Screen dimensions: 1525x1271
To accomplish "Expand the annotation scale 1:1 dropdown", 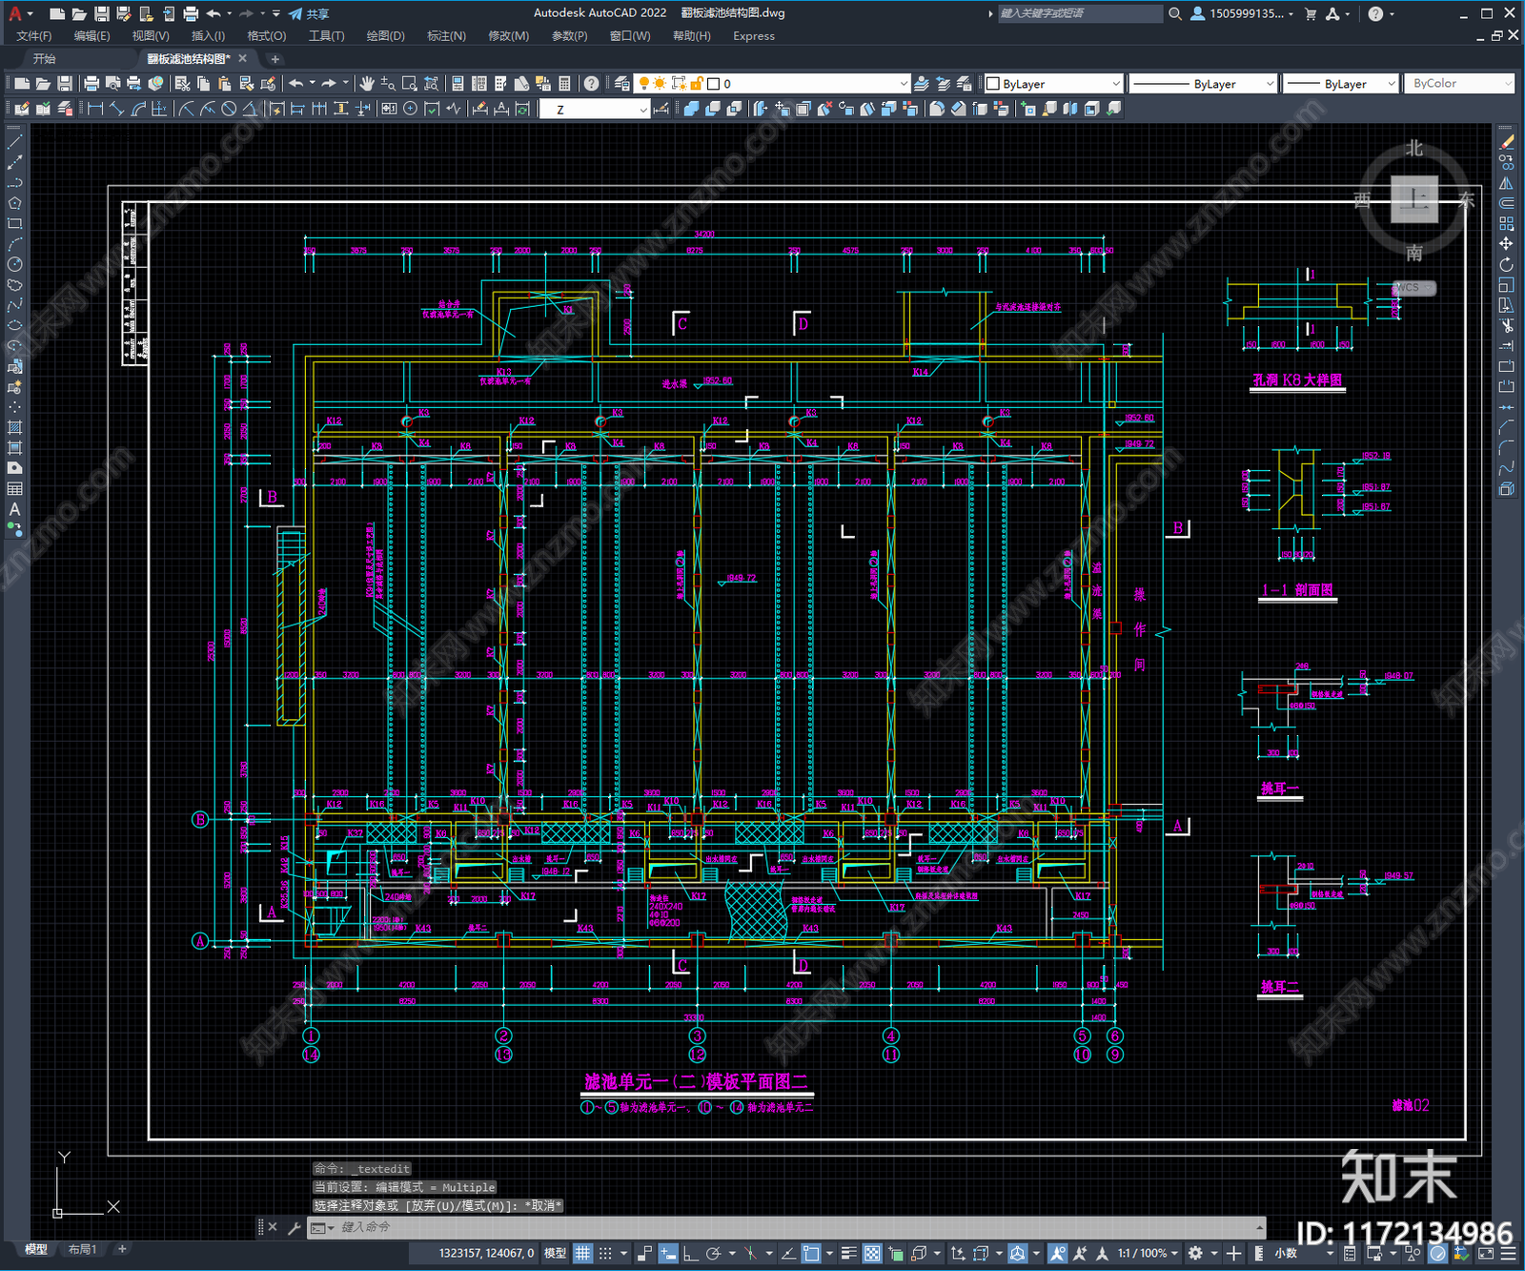I will click(1148, 1253).
